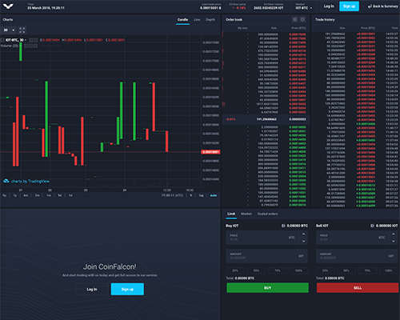The width and height of the screenshot is (400, 320).
Task: Click the green BUY button
Action: pyautogui.click(x=267, y=288)
